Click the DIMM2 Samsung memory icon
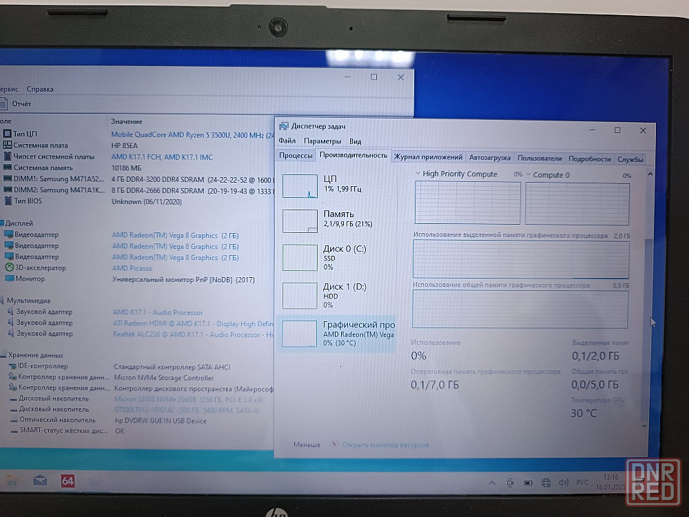 click(x=8, y=190)
